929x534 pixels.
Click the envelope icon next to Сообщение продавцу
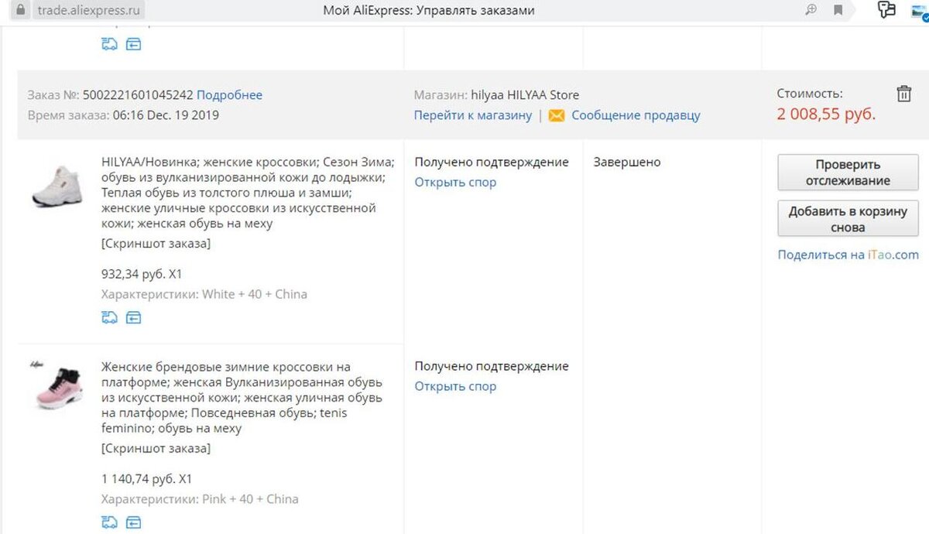point(557,115)
